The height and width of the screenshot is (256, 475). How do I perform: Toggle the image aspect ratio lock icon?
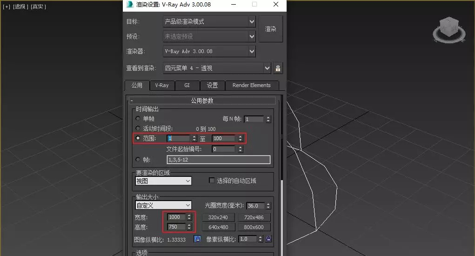[198, 239]
